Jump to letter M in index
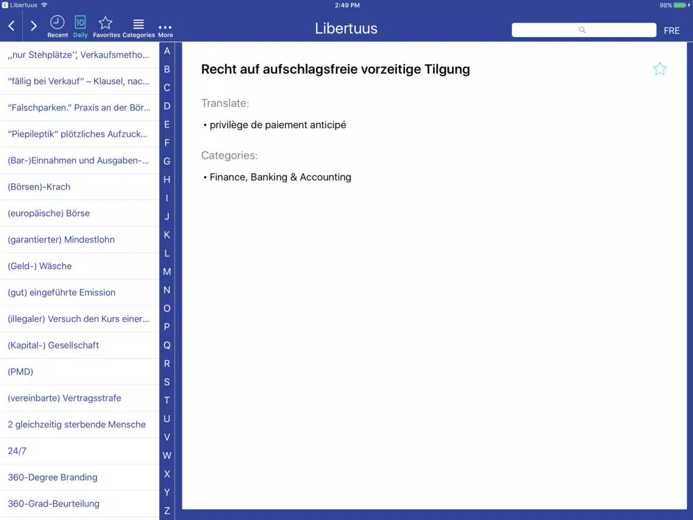 point(167,272)
